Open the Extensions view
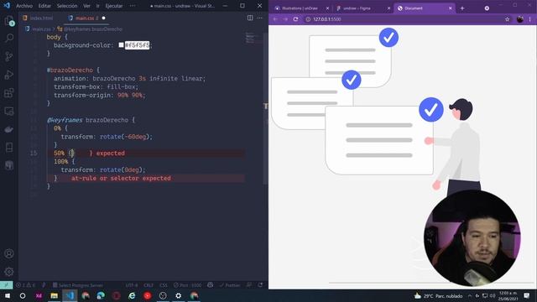537x302 pixels. (x=9, y=93)
